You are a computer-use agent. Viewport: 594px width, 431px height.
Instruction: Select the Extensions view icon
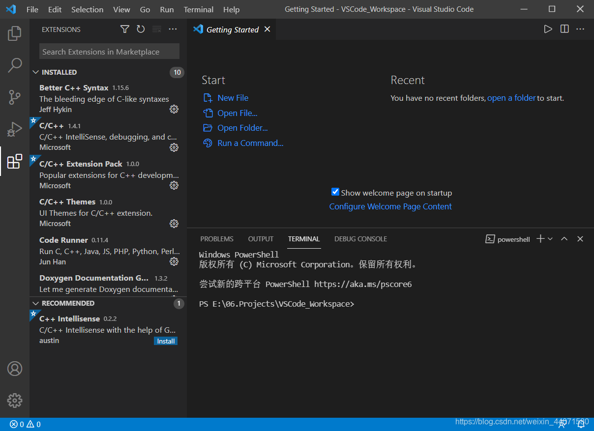tap(15, 161)
